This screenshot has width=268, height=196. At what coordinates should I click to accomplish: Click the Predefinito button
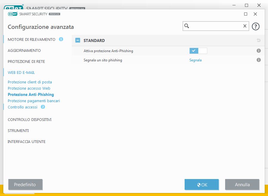(25, 185)
